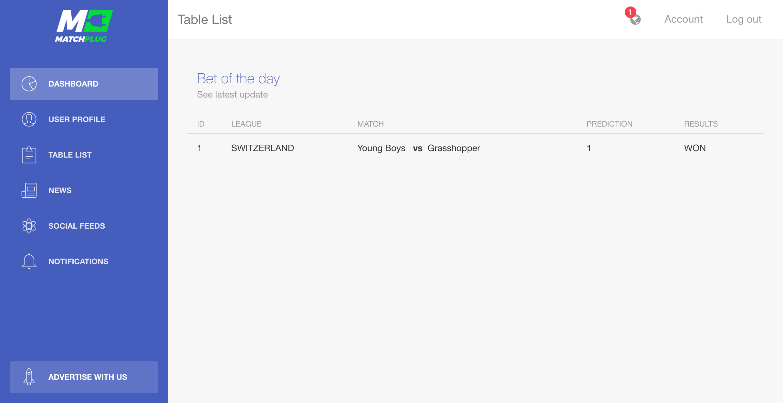Screen dimensions: 783x403
Task: Open the Account link
Action: (x=684, y=19)
